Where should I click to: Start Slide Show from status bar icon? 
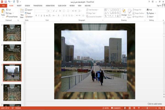[x=139, y=108]
